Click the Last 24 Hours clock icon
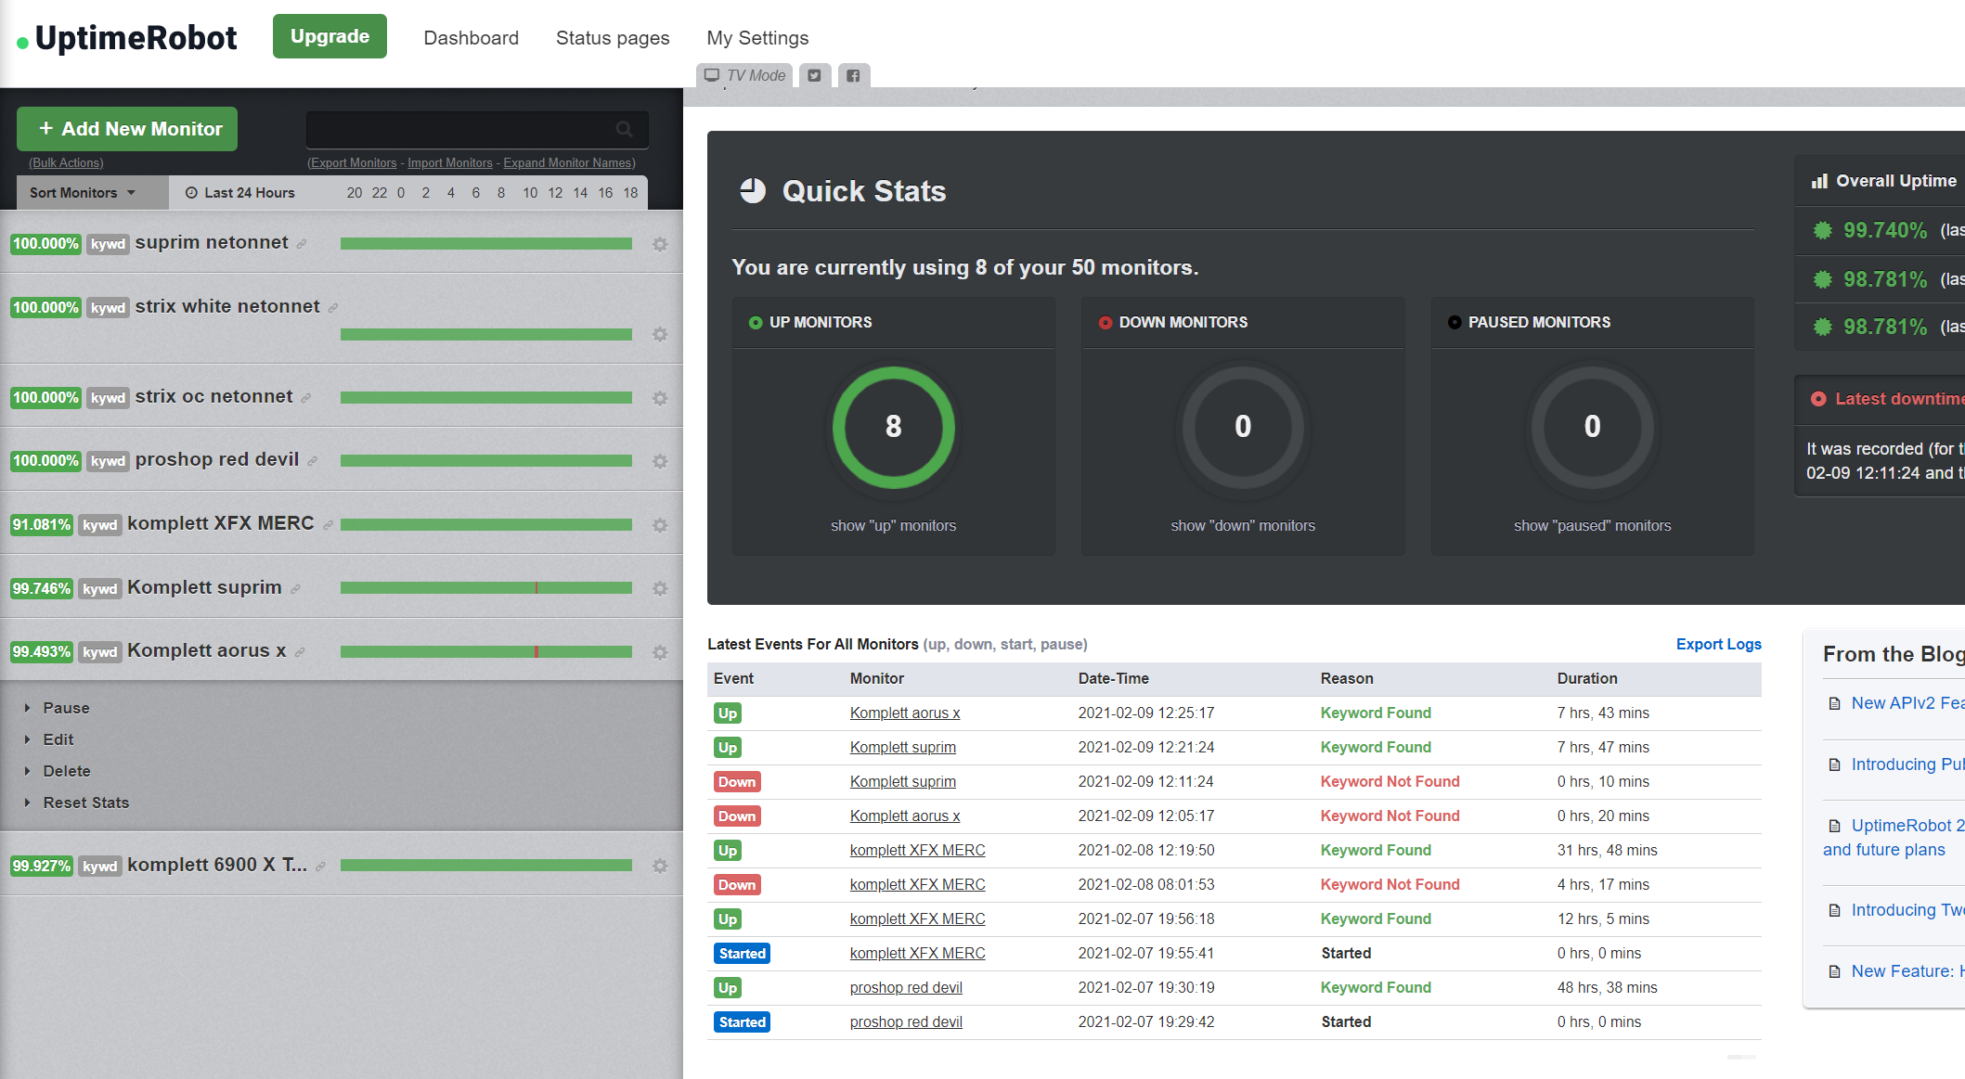 (191, 193)
